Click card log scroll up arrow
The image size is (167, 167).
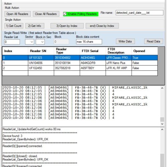(162, 88)
